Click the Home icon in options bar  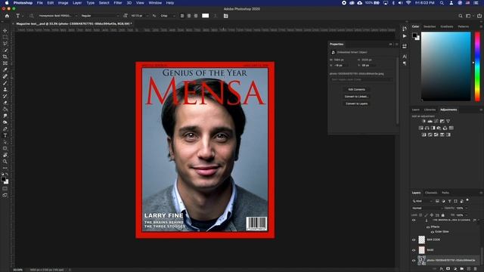click(7, 16)
